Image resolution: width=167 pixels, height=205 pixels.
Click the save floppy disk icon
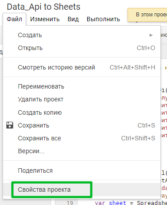10,125
